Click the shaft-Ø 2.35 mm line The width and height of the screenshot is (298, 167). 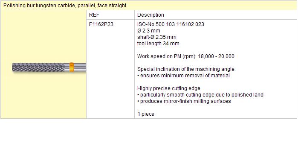tap(157, 37)
